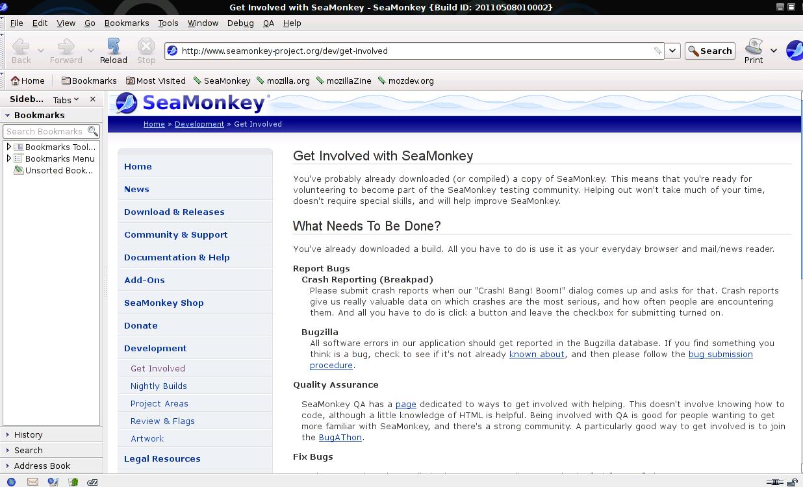Open the QA menu

(268, 23)
